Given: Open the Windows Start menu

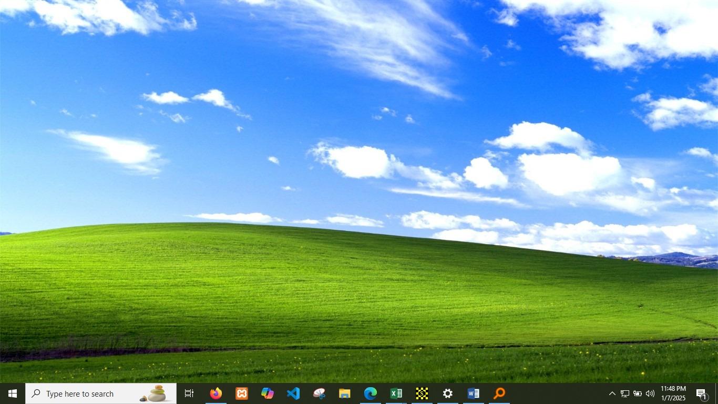Looking at the screenshot, I should point(13,393).
